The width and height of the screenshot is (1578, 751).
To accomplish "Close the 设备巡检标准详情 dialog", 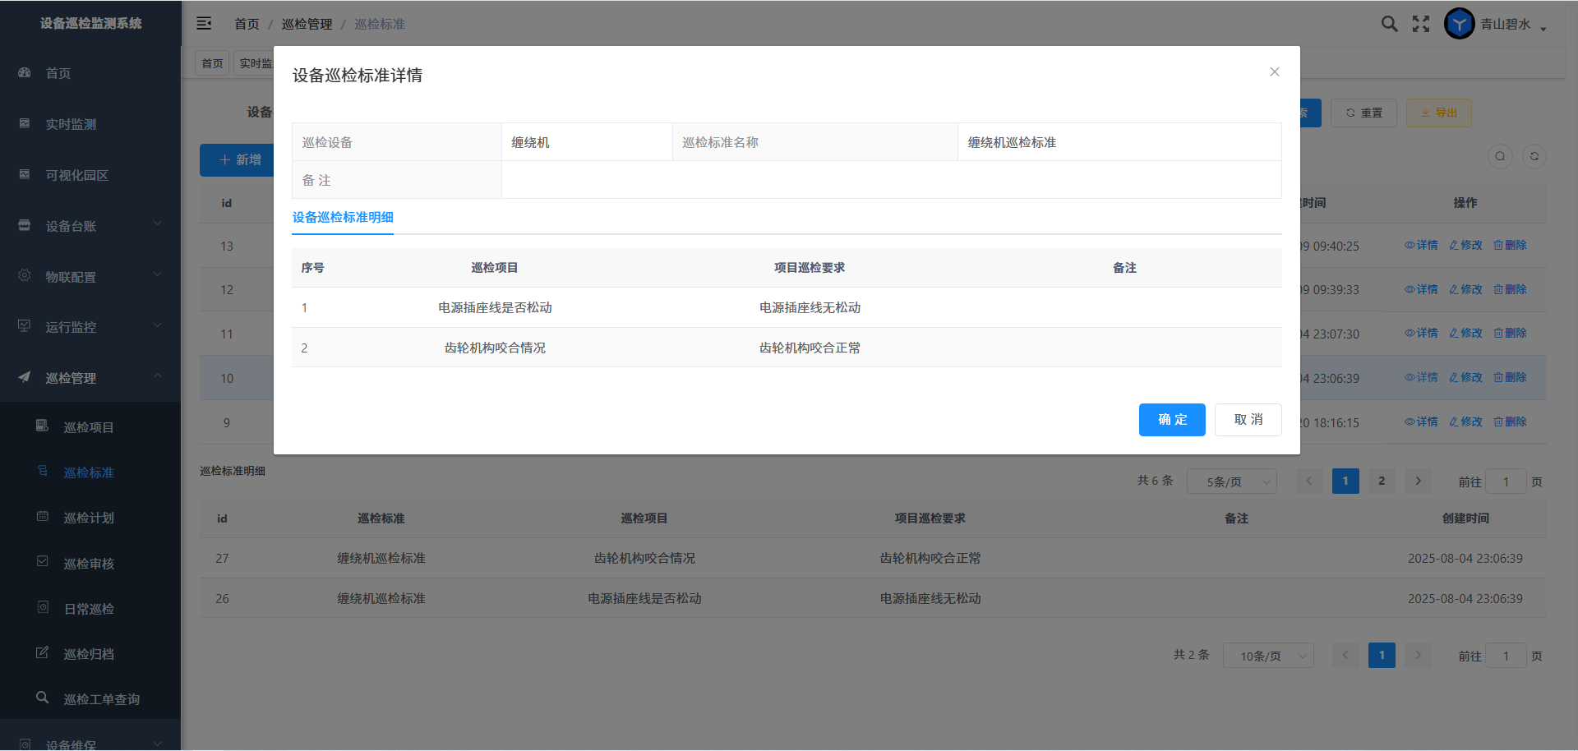I will (1274, 72).
